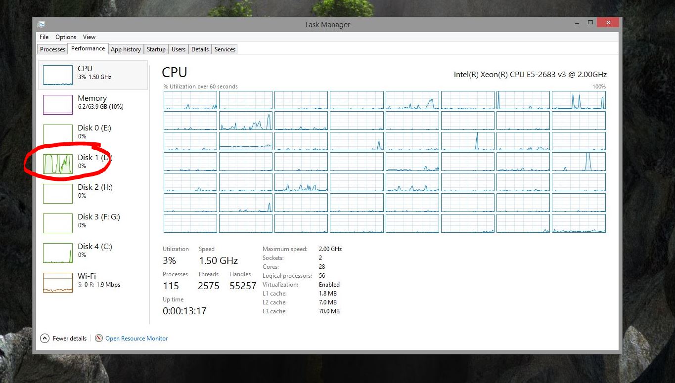Open the View menu
675x383 pixels.
click(x=90, y=37)
